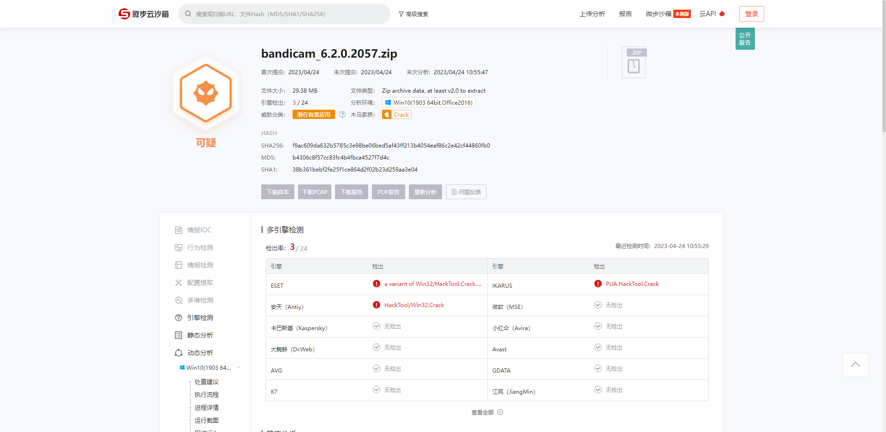Click the red flame icon next to 云API
This screenshot has height=432, width=886.
coord(722,13)
